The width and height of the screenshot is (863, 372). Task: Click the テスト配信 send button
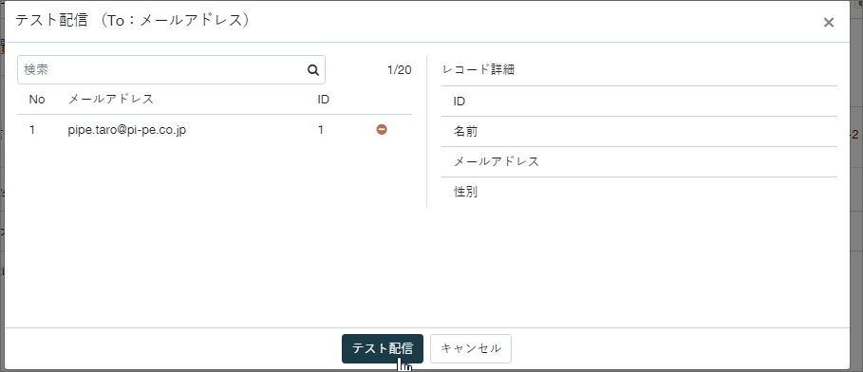(x=383, y=348)
